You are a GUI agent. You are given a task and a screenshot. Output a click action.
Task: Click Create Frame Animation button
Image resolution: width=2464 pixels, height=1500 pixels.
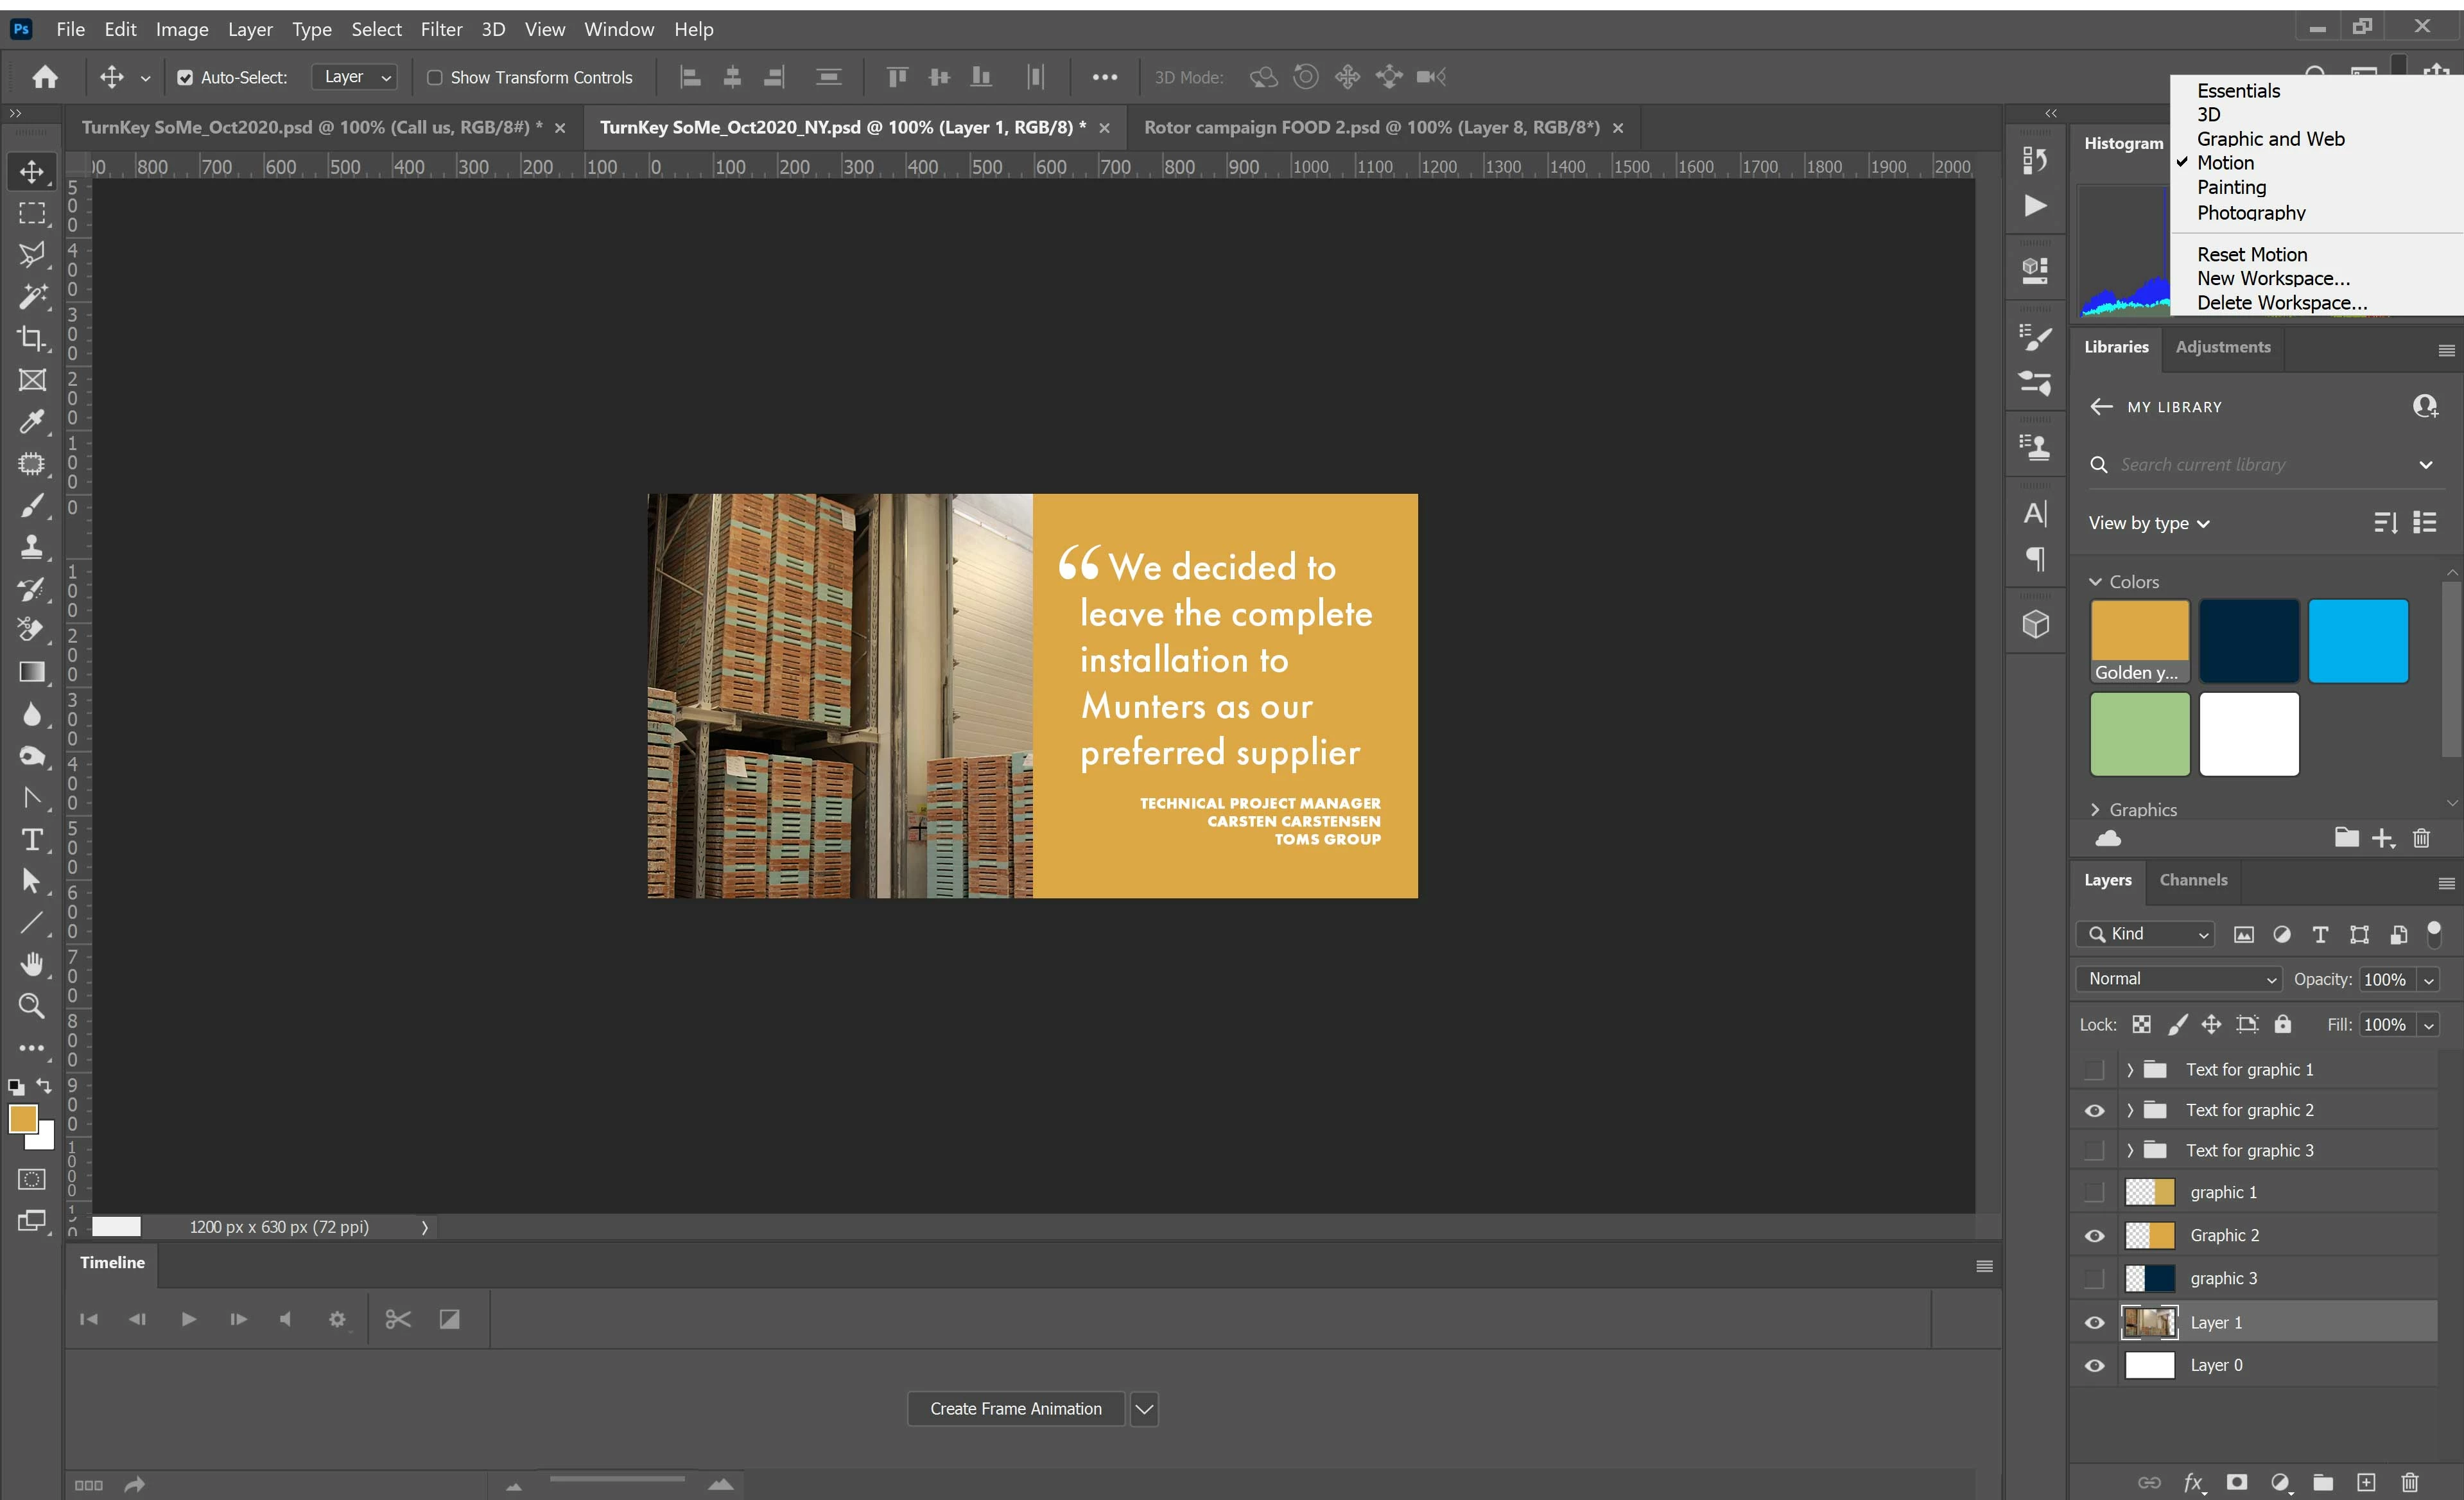1015,1409
